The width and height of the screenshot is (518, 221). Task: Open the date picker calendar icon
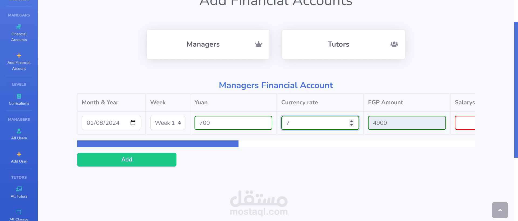coord(133,123)
